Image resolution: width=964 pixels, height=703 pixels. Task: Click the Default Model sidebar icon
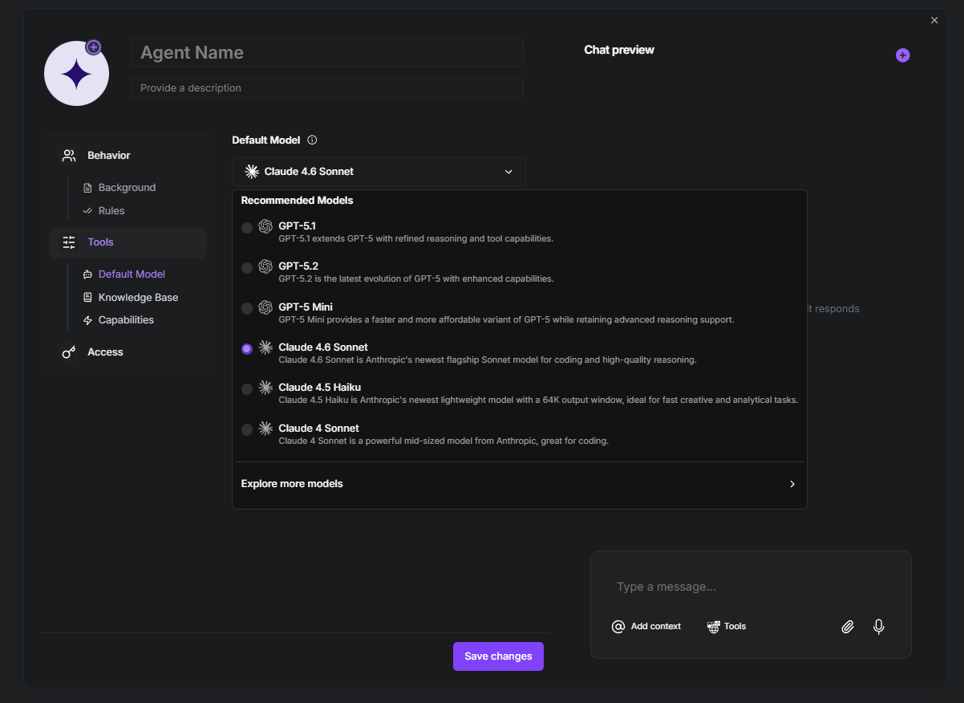coord(88,274)
